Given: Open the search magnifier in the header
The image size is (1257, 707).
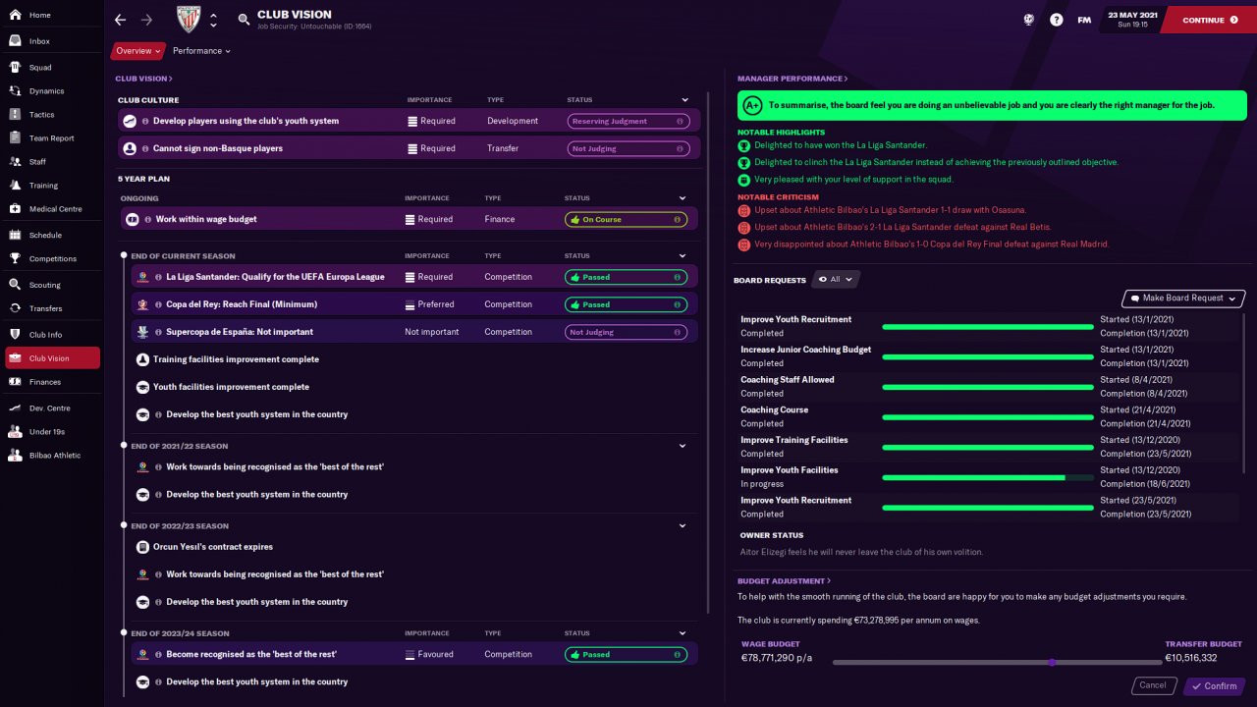Looking at the screenshot, I should [244, 20].
